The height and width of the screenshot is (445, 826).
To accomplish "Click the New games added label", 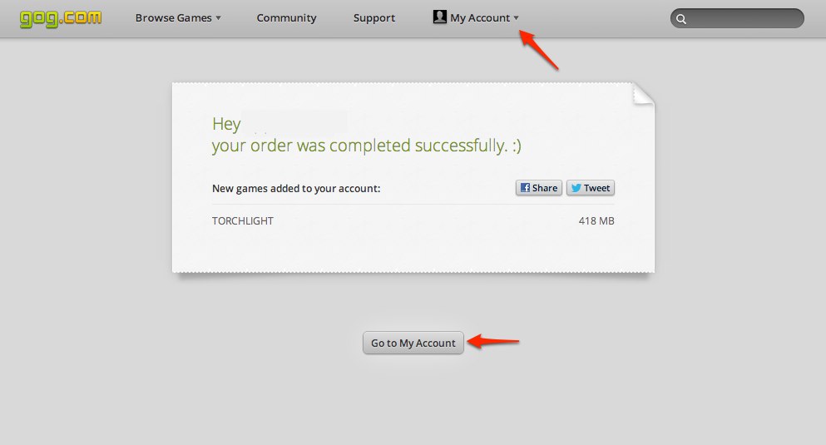I will click(x=296, y=189).
